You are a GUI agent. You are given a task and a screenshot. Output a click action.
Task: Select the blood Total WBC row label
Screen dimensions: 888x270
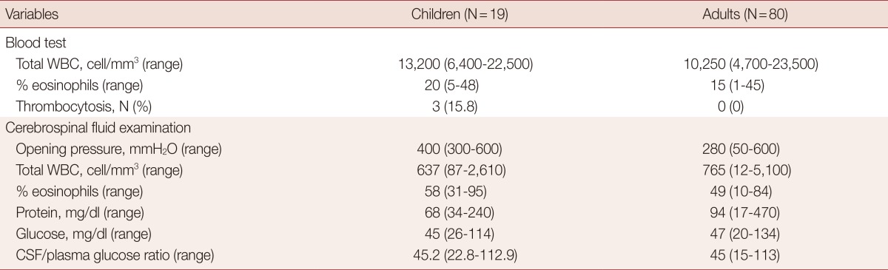pos(98,64)
